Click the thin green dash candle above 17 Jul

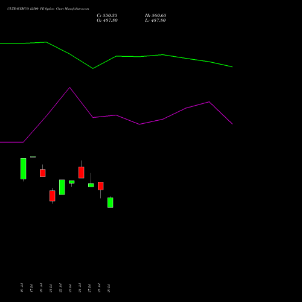(x=33, y=157)
